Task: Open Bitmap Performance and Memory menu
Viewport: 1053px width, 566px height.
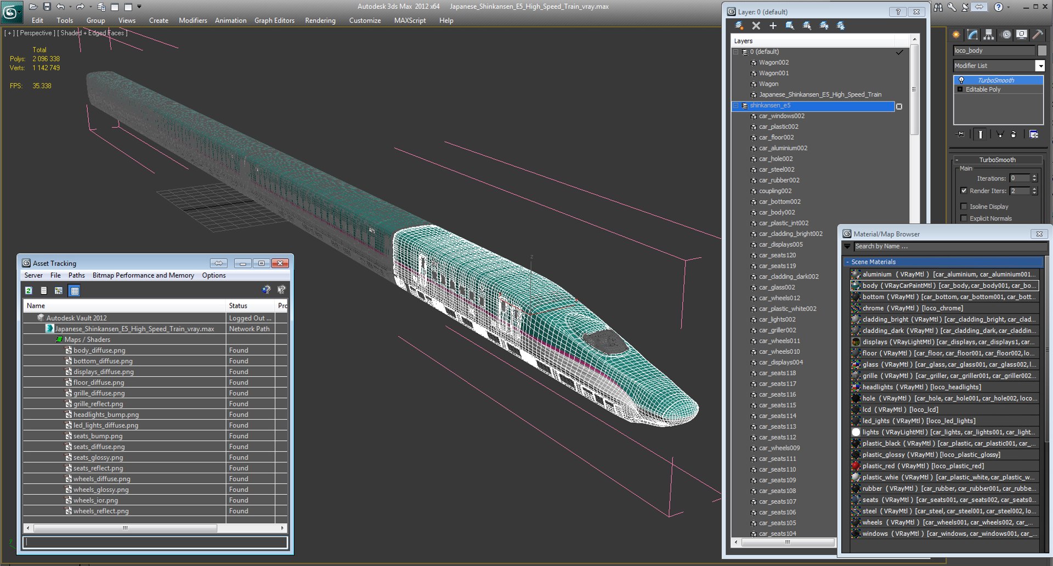Action: [143, 275]
